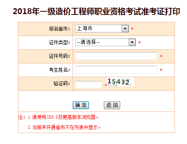Image resolution: width=187 pixels, height=144 pixels.
Task: Click the red asterisk beside 考生姓名 field
Action: 161,70
